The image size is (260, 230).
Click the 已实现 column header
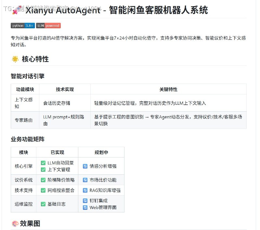pyautogui.click(x=57, y=152)
